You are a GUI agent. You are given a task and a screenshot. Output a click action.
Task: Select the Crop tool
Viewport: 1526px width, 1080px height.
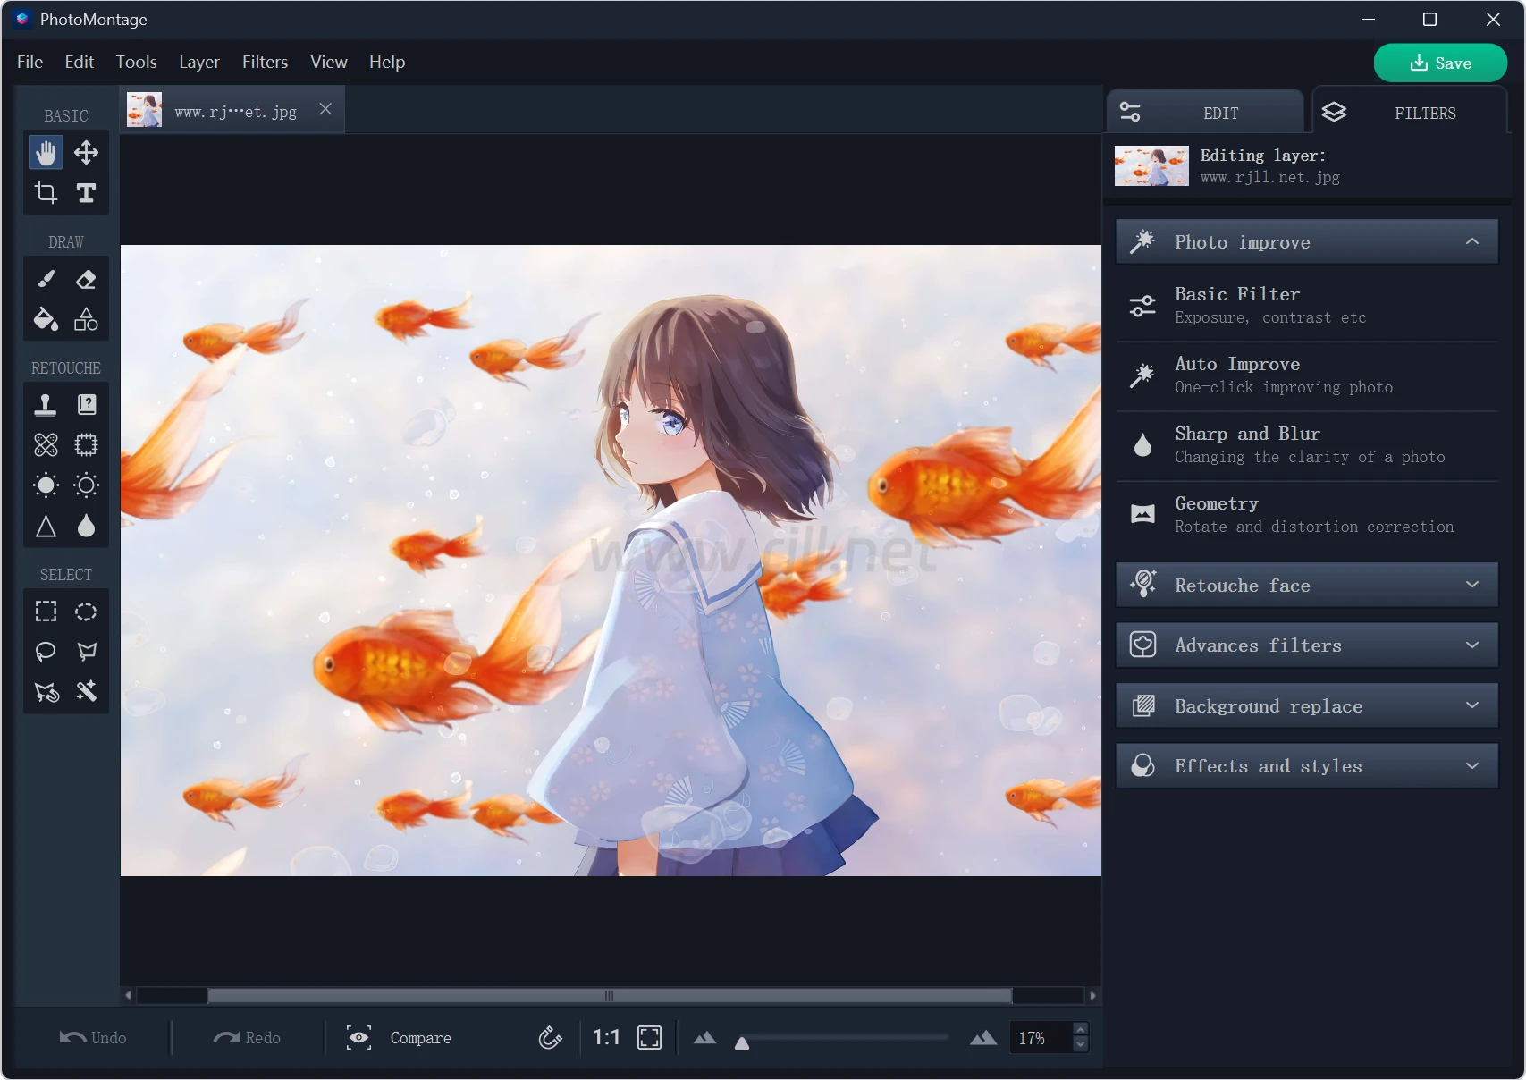pyautogui.click(x=46, y=193)
